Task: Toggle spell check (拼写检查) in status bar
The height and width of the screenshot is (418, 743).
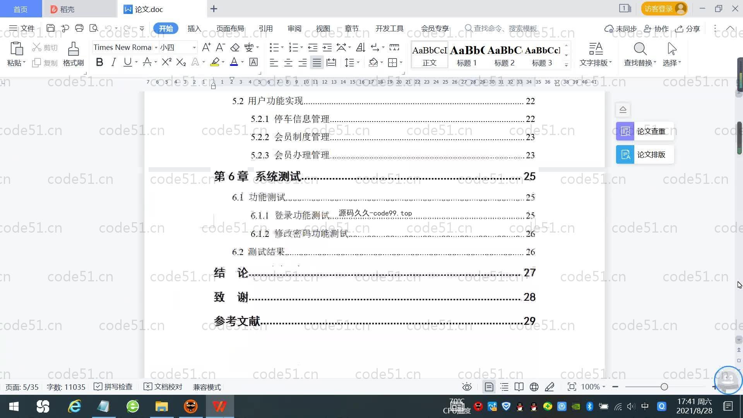Action: 113,387
